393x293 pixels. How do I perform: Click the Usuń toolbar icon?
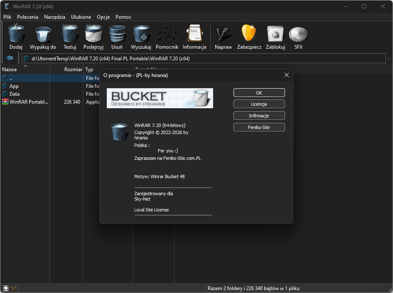[x=117, y=33]
